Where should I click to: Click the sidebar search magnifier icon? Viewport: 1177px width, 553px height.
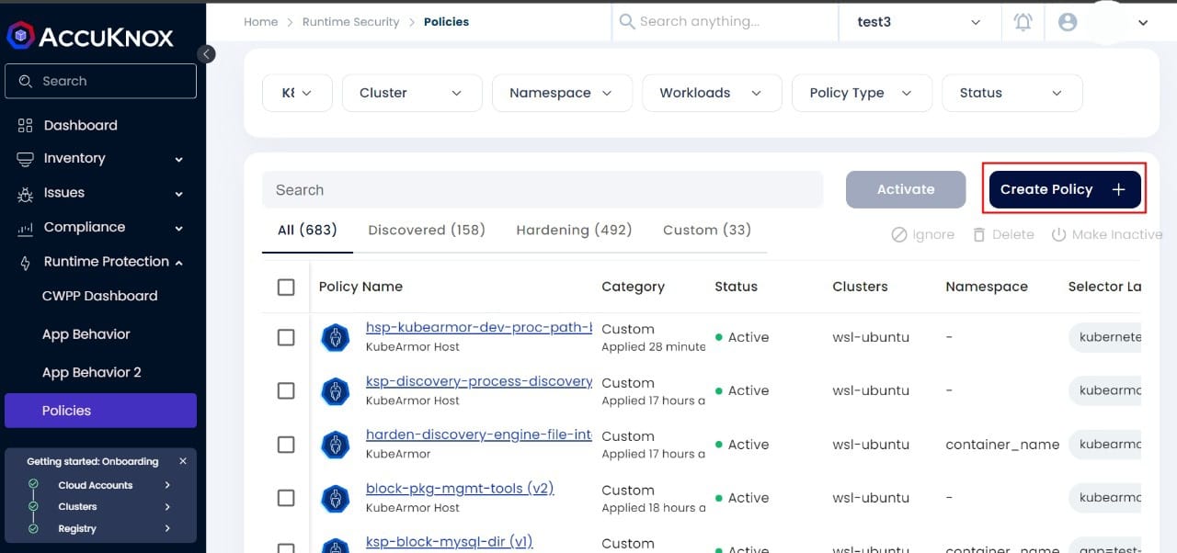pos(25,81)
